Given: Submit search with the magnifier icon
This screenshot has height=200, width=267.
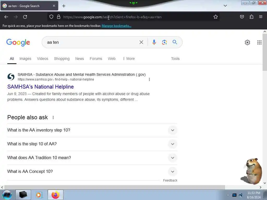Looking at the screenshot, I should coord(175,42).
